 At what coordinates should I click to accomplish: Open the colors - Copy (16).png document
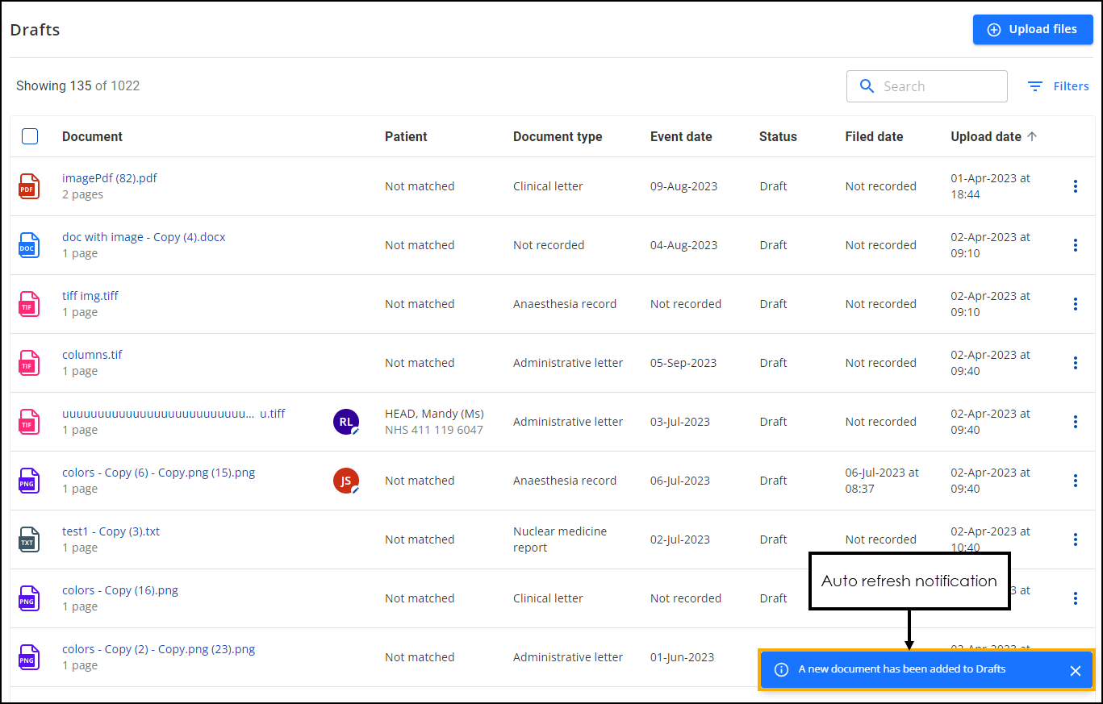click(x=120, y=590)
